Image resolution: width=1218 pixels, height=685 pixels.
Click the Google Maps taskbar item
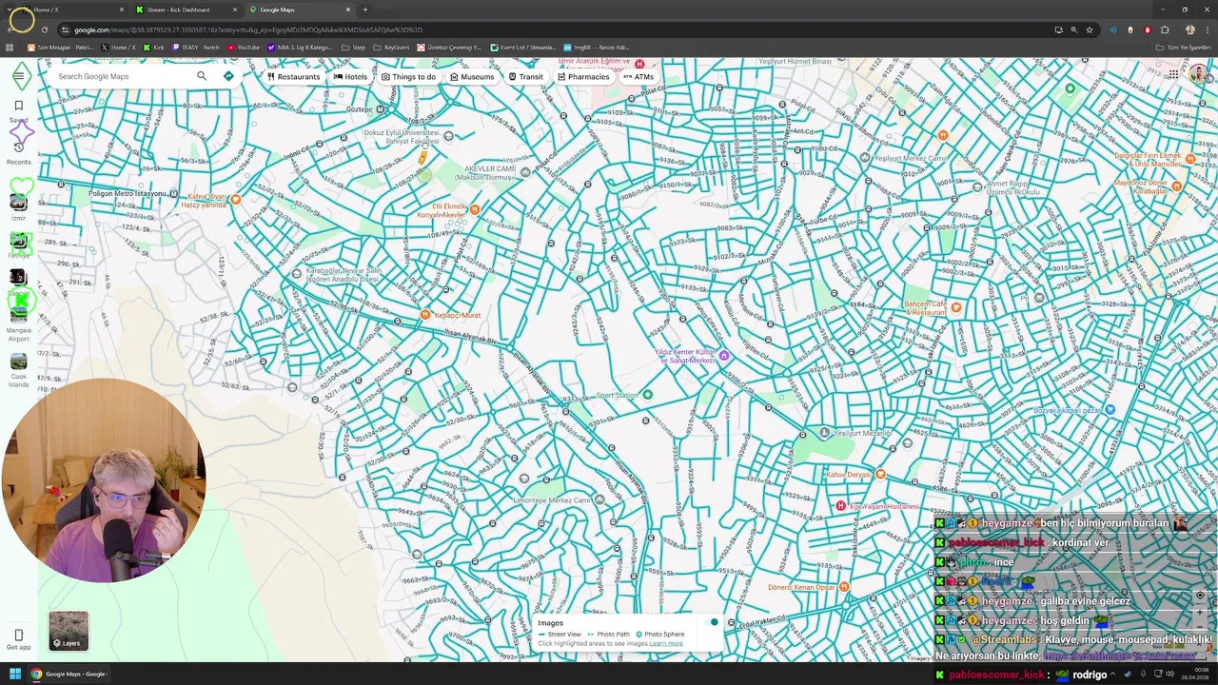click(x=69, y=674)
